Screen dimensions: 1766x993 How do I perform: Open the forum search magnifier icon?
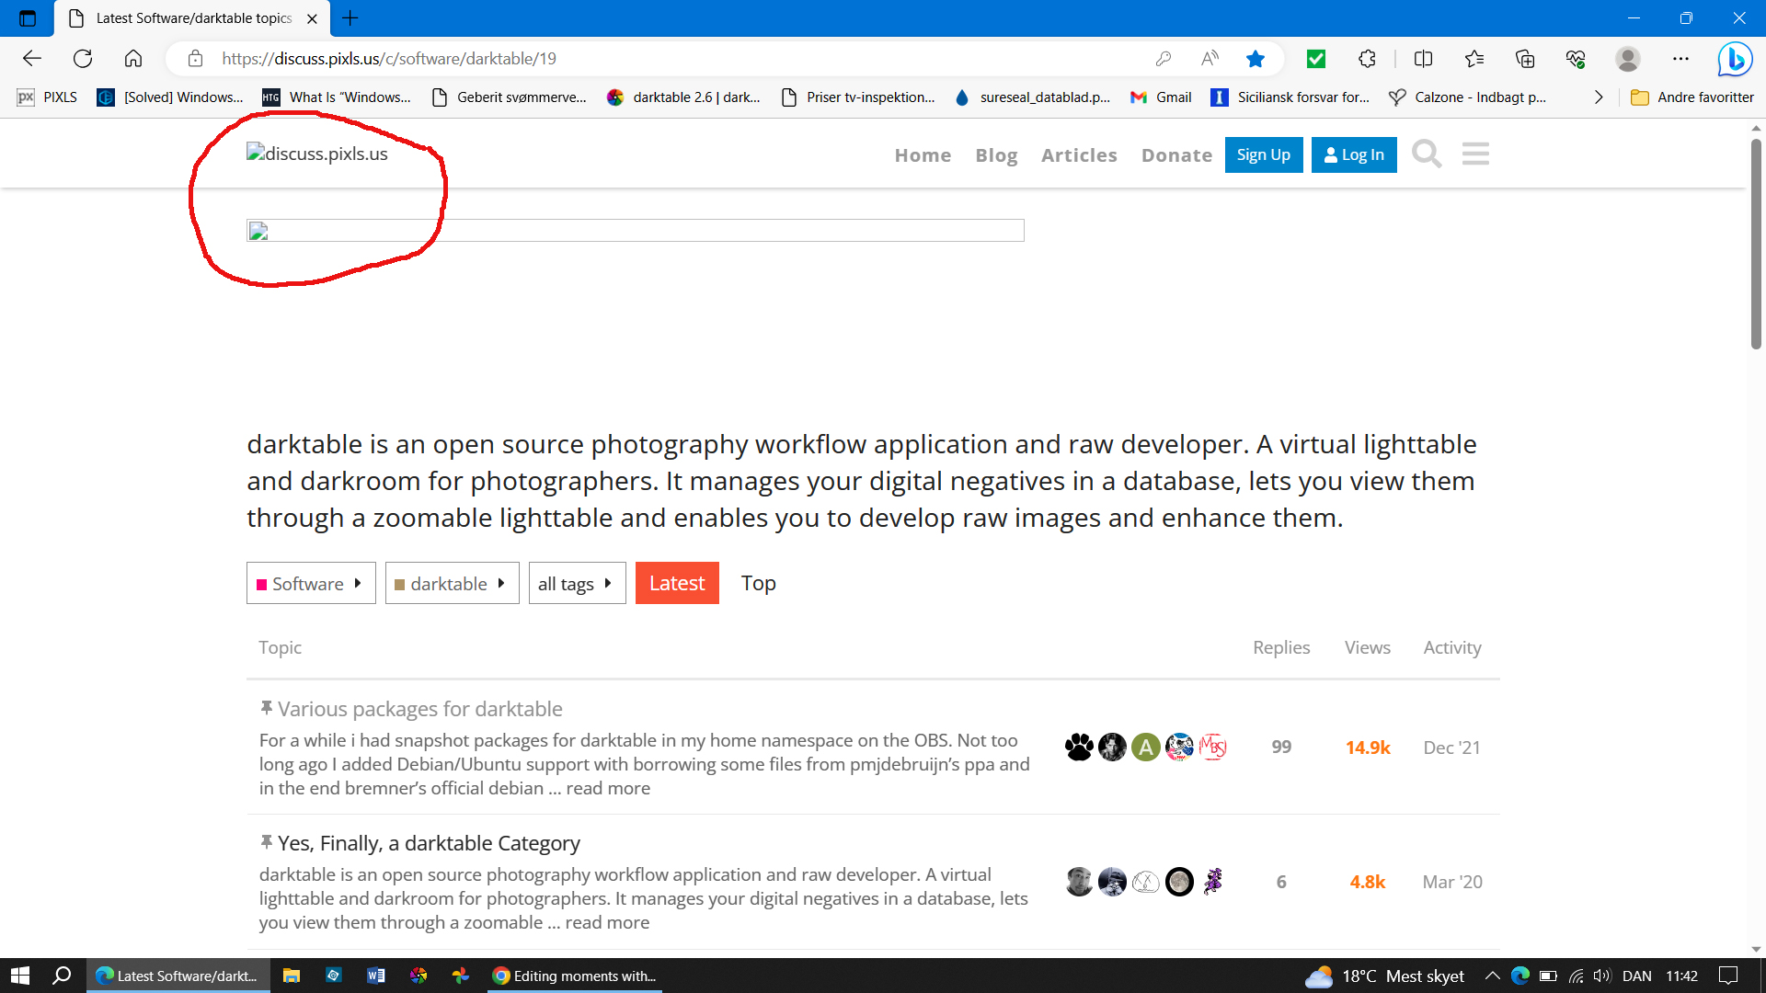[x=1427, y=154]
